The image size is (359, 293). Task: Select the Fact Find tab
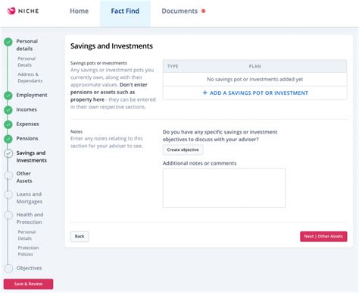point(125,11)
